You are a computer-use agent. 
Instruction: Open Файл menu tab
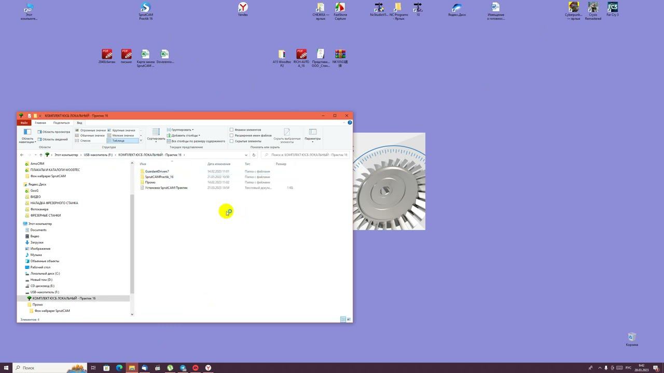pos(24,123)
